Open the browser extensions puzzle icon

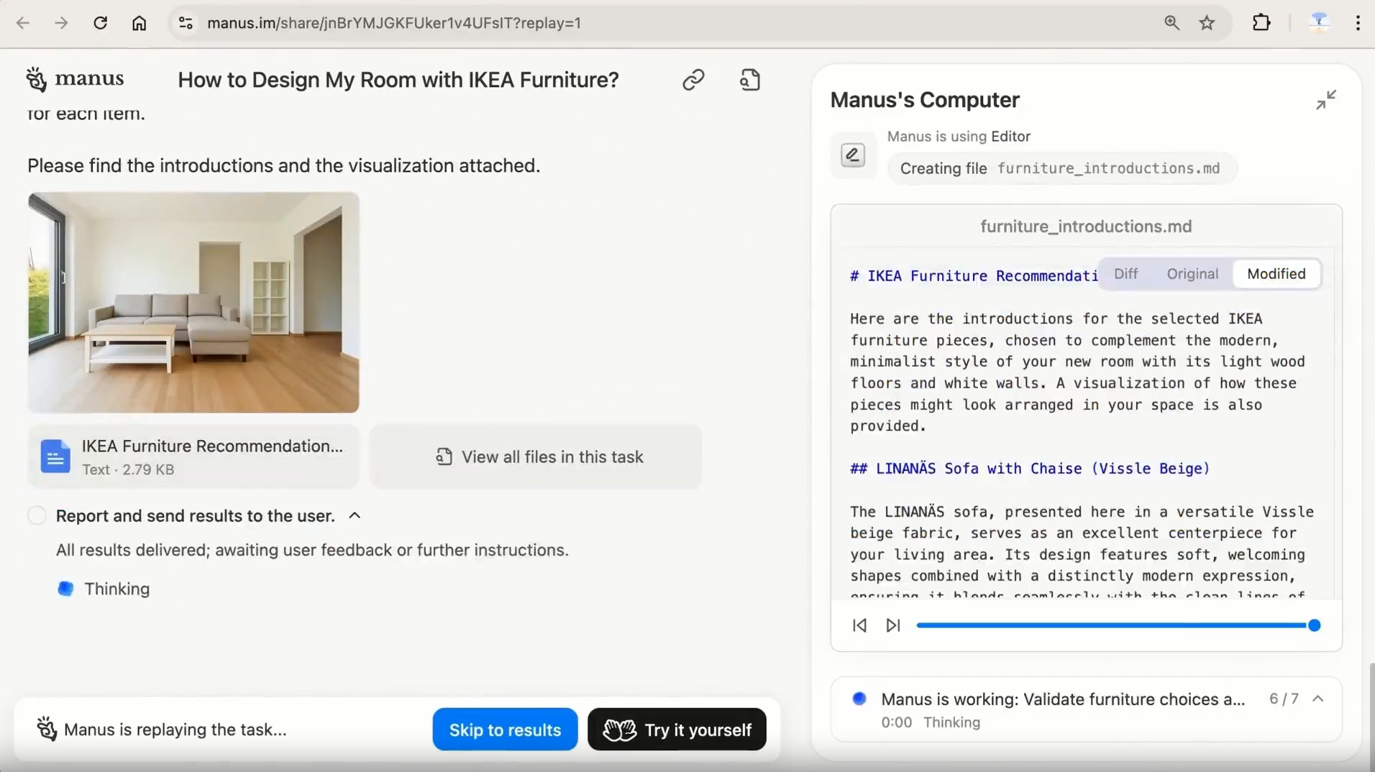[1261, 23]
